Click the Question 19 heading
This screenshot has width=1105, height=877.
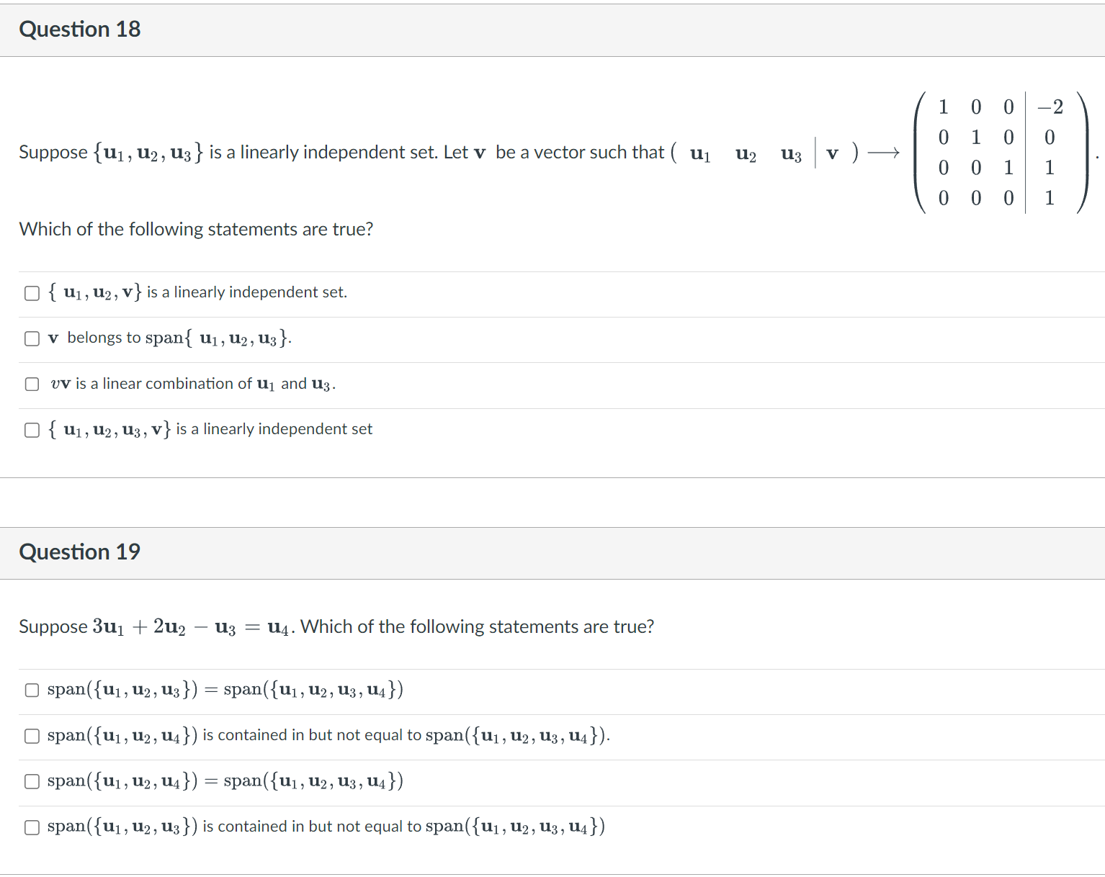[x=80, y=552]
